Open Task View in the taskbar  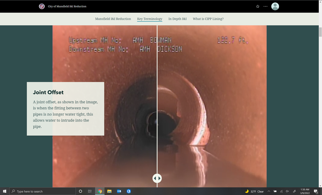point(90,191)
